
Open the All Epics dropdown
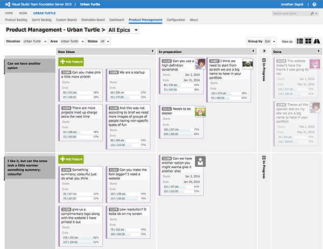pyautogui.click(x=123, y=30)
